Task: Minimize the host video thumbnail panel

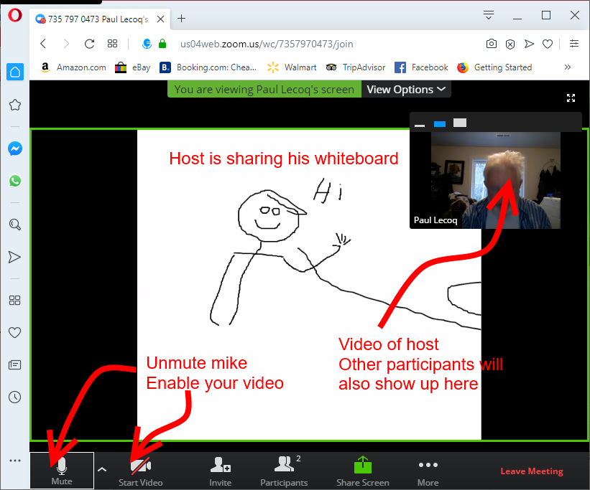Action: (x=420, y=124)
